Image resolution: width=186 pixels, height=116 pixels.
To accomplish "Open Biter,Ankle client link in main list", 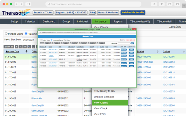I will pos(36,98).
